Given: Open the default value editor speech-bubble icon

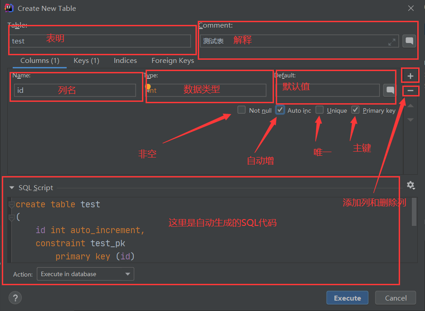Looking at the screenshot, I should pos(390,90).
